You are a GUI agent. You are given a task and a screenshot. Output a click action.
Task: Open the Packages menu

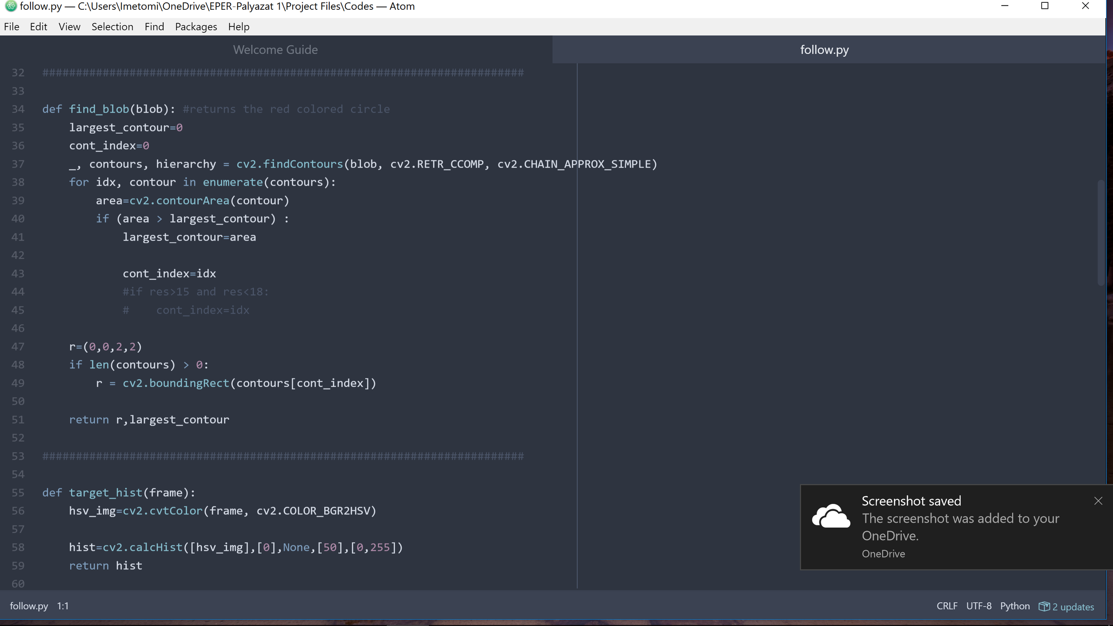(x=196, y=27)
